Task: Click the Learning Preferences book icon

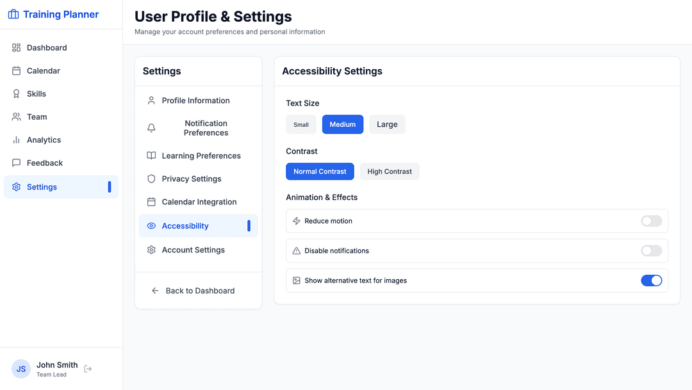Action: 151,156
